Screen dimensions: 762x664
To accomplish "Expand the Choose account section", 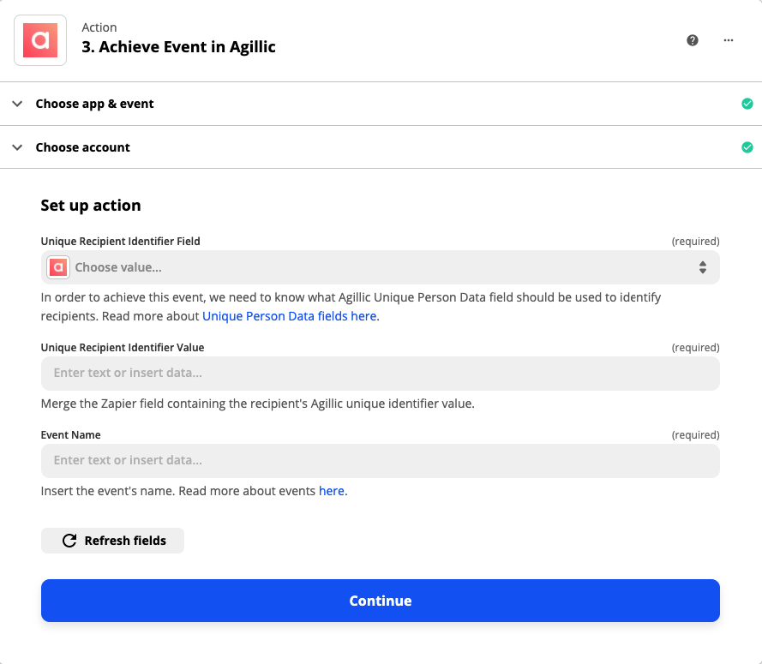I will 381,147.
